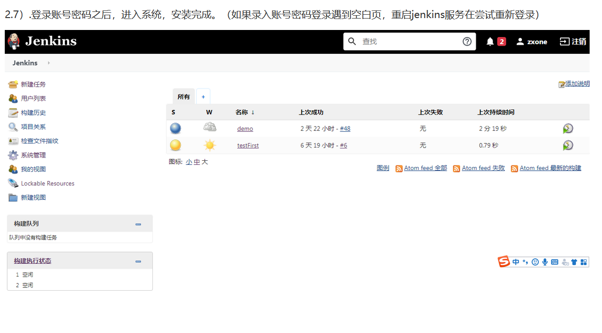Toggle Sogou punctuation mode button
Screen dimensions: 602x333
pos(525,262)
